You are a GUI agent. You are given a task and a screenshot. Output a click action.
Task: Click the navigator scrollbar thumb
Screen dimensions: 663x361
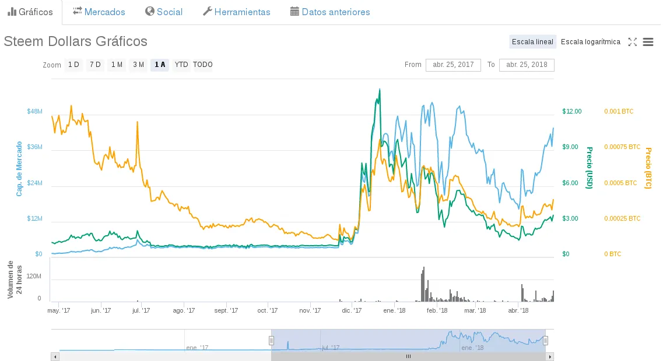(408, 357)
